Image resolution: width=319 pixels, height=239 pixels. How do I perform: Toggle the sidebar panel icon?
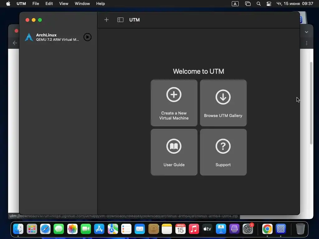120,20
